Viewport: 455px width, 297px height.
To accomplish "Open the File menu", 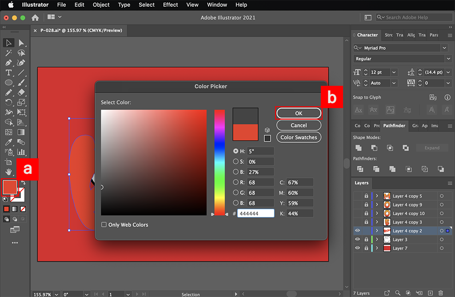I will pyautogui.click(x=61, y=4).
